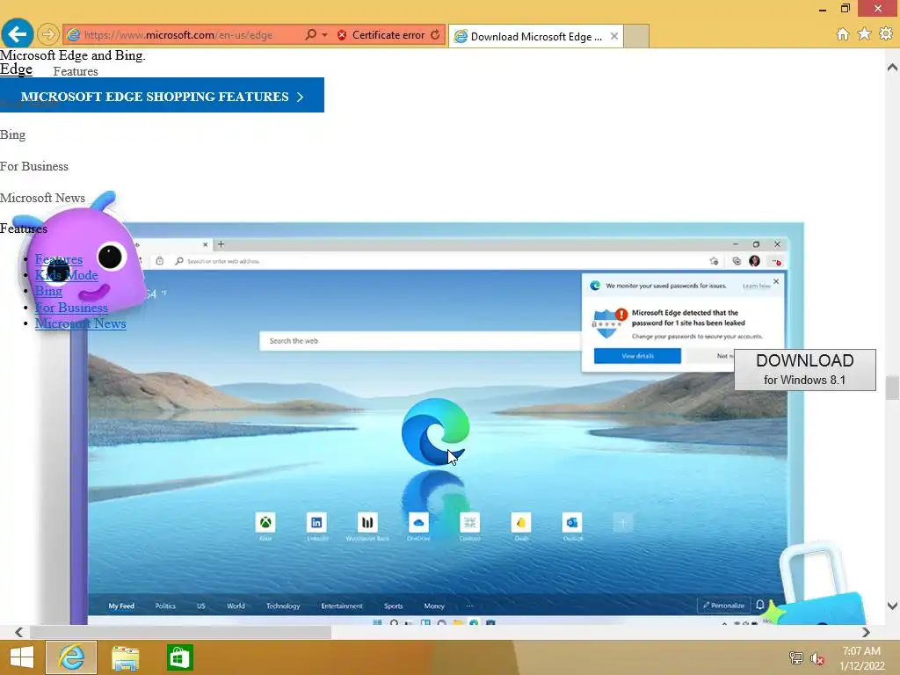Click the taskbar clock and date
Image resolution: width=900 pixels, height=675 pixels.
861,658
